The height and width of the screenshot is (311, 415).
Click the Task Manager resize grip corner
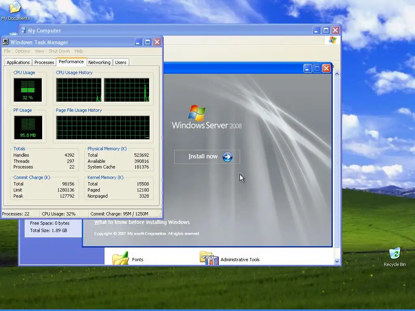(160, 215)
